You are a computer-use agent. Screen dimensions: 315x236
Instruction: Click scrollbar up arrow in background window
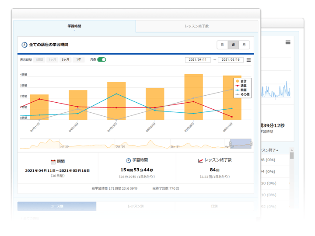[292, 150]
